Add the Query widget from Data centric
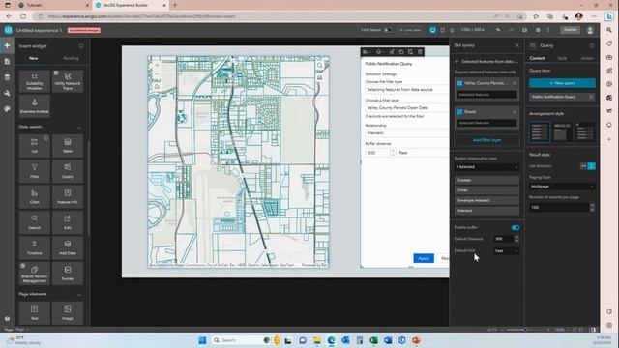Image resolution: width=619 pixels, height=348 pixels. click(68, 171)
